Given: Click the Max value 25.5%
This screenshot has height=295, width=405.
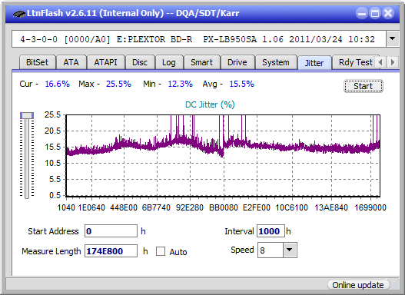Looking at the screenshot, I should 118,84.
